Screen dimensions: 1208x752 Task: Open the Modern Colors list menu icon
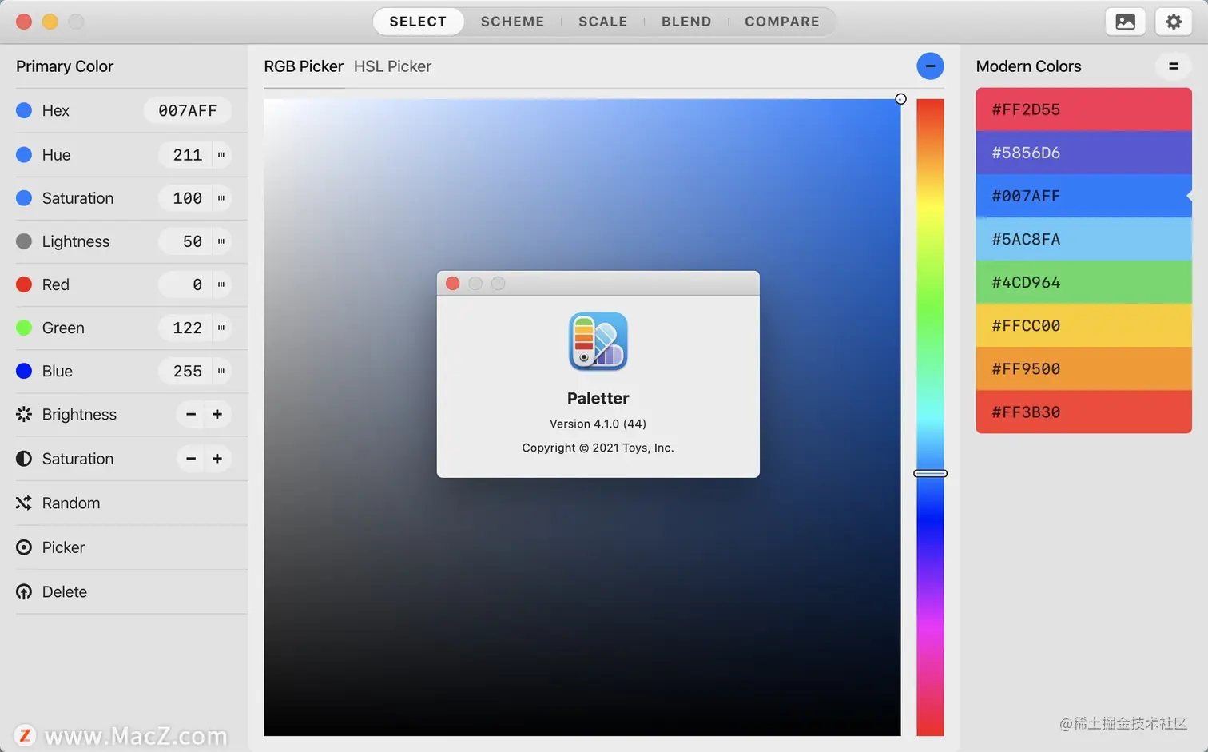click(x=1174, y=66)
